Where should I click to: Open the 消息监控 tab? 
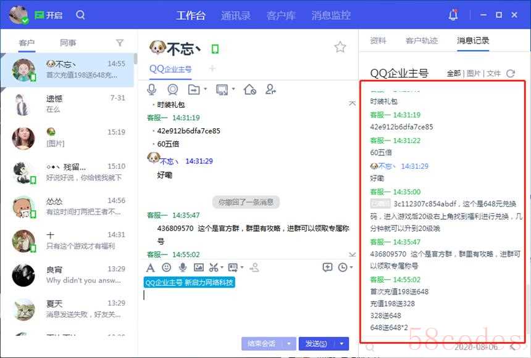pos(331,15)
